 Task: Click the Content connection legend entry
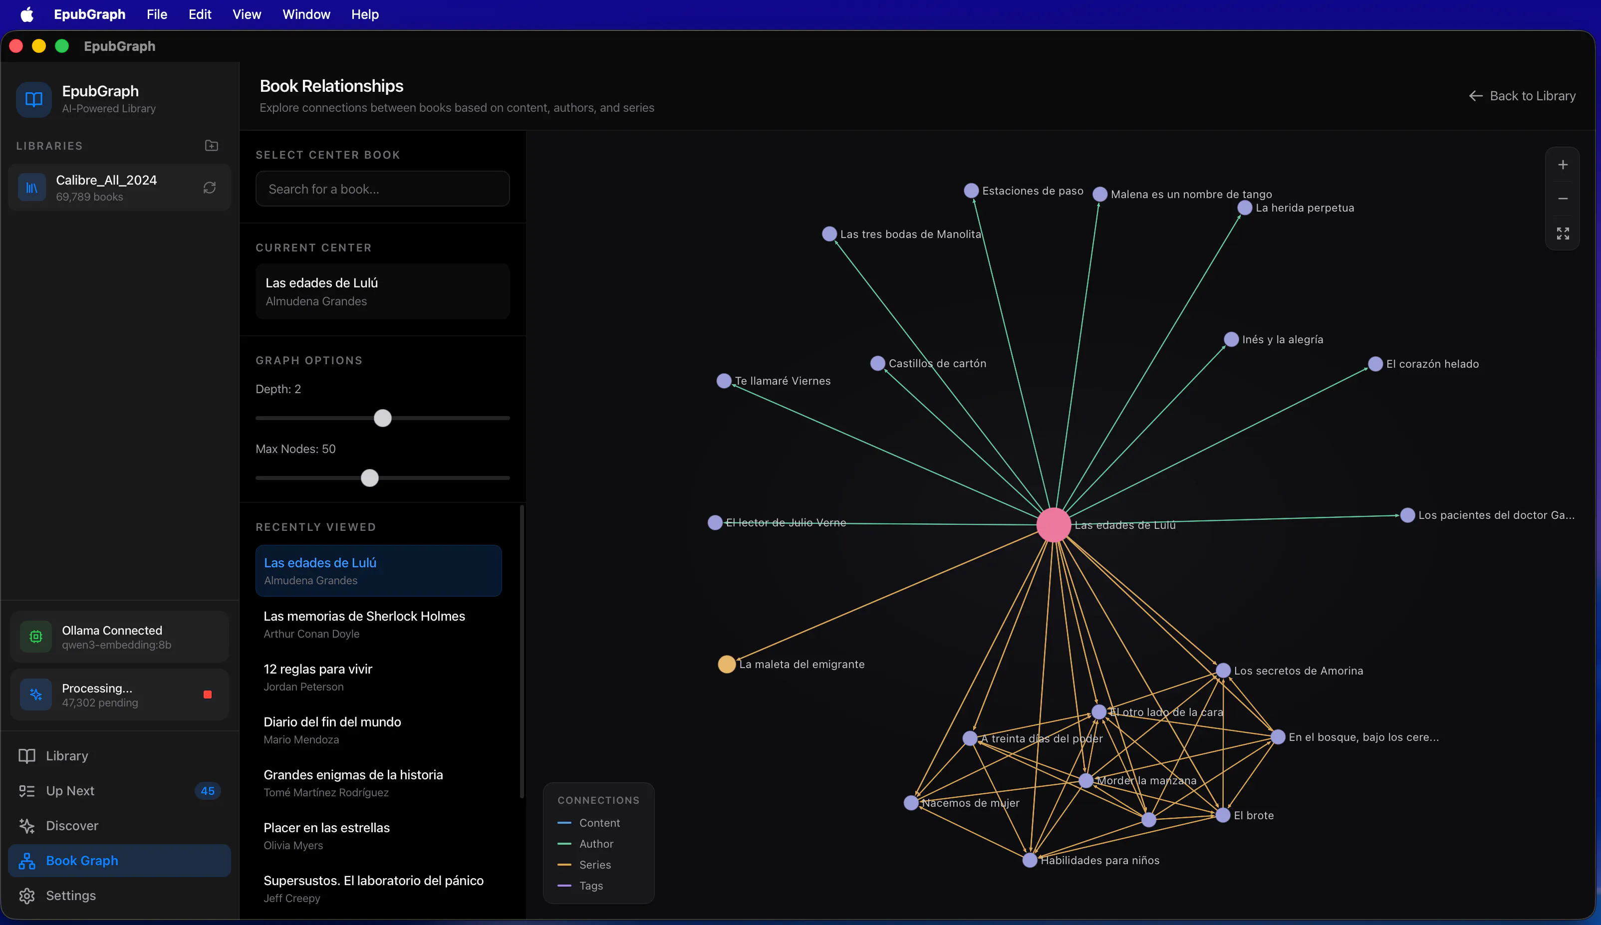588,823
